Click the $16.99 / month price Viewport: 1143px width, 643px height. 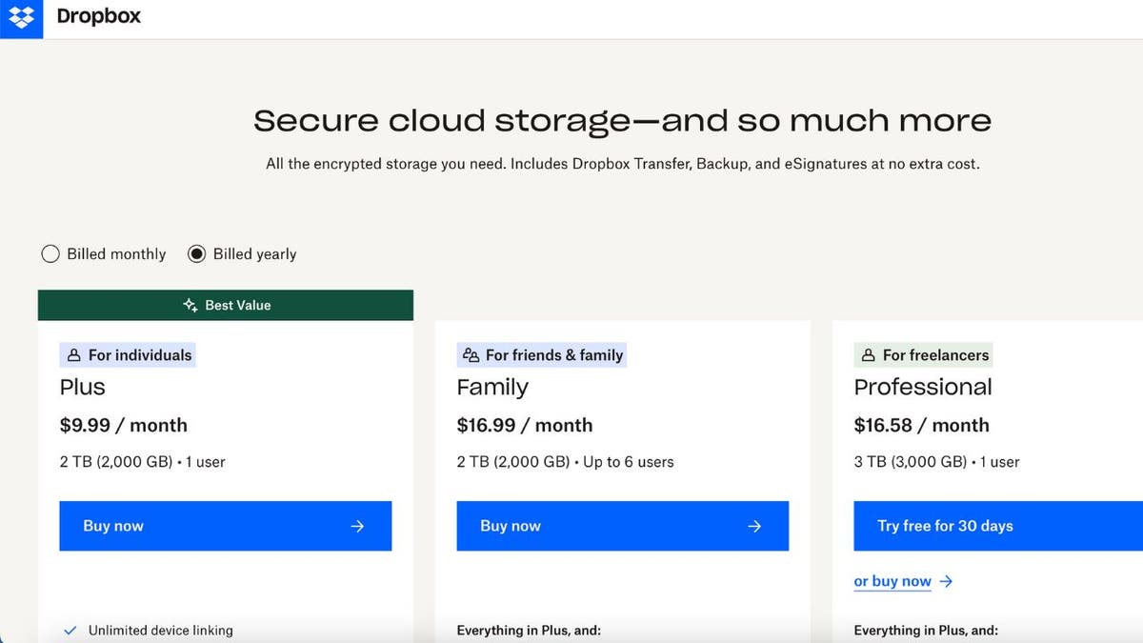pyautogui.click(x=525, y=426)
